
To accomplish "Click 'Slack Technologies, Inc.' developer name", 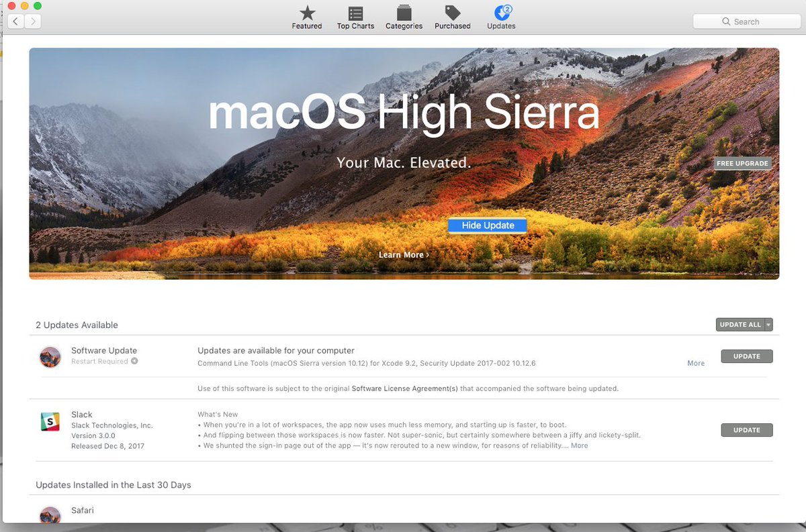I will tap(112, 425).
